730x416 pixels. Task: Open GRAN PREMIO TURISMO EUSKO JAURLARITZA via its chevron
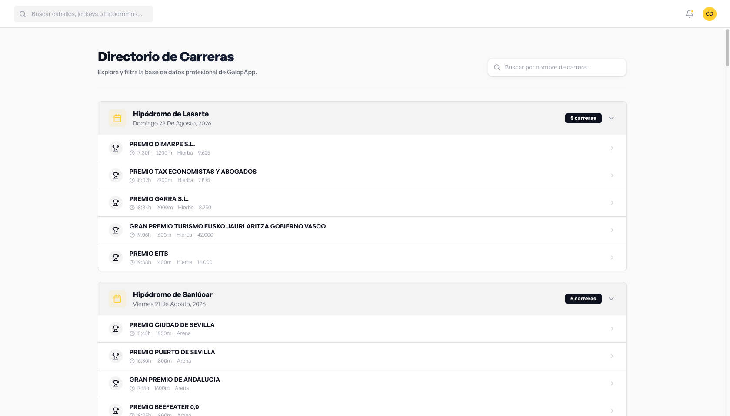[x=612, y=230]
